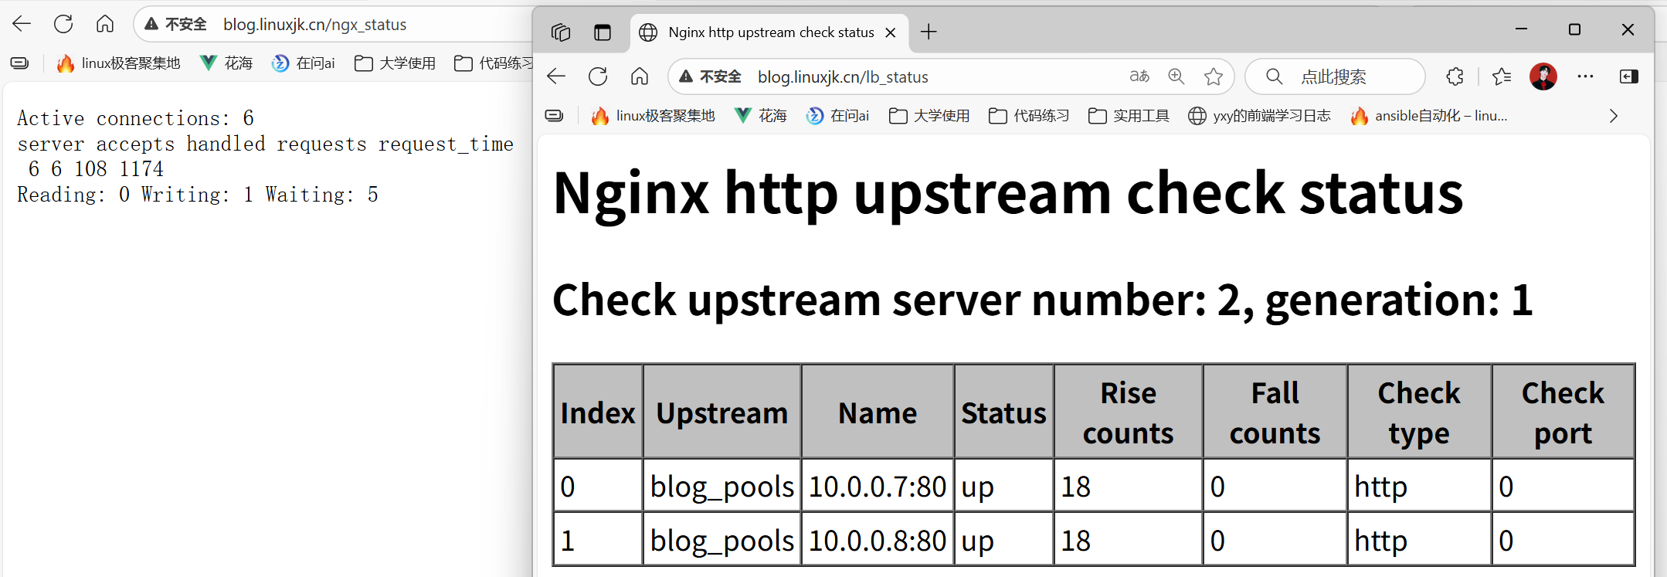This screenshot has height=577, width=1667.
Task: Open 在问ai bookmark in ngx_status window
Action: click(x=304, y=63)
